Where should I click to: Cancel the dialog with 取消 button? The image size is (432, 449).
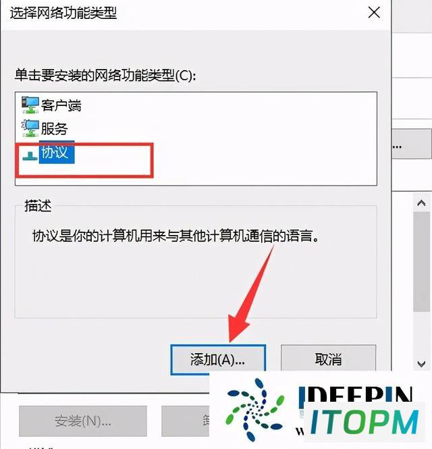coord(328,359)
